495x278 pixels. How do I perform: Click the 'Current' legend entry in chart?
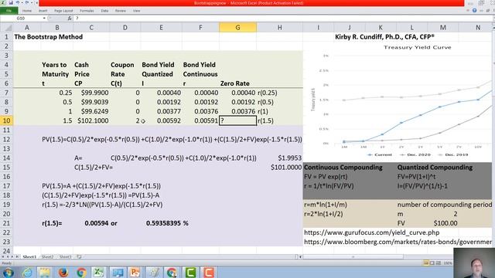[x=380, y=154]
